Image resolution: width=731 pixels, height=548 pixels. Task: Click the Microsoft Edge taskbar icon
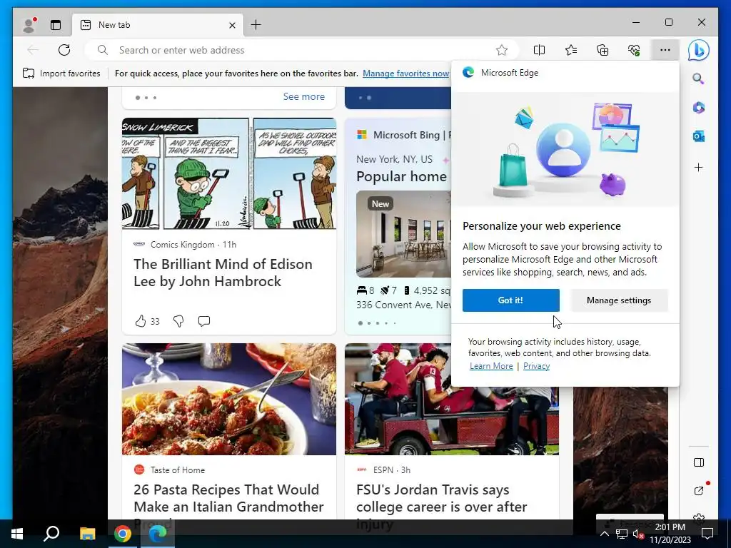(158, 534)
